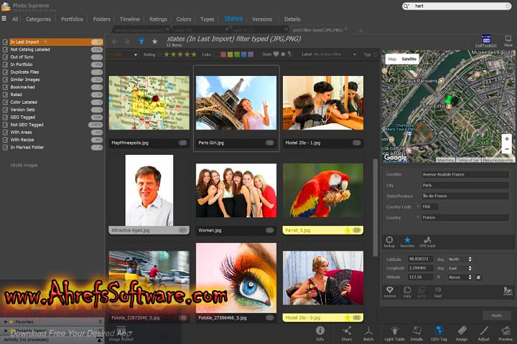The width and height of the screenshot is (517, 344).
Task: Zoom in on the map
Action: [506, 139]
